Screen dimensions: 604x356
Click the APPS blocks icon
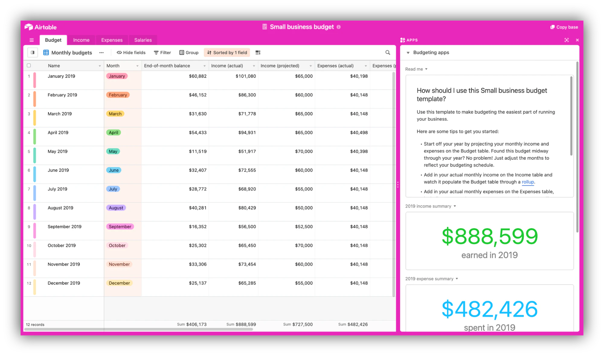point(403,40)
